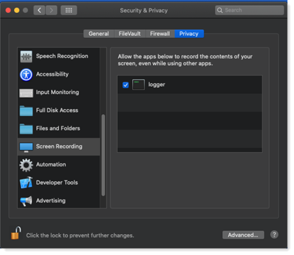Click the Search field

click(x=250, y=10)
